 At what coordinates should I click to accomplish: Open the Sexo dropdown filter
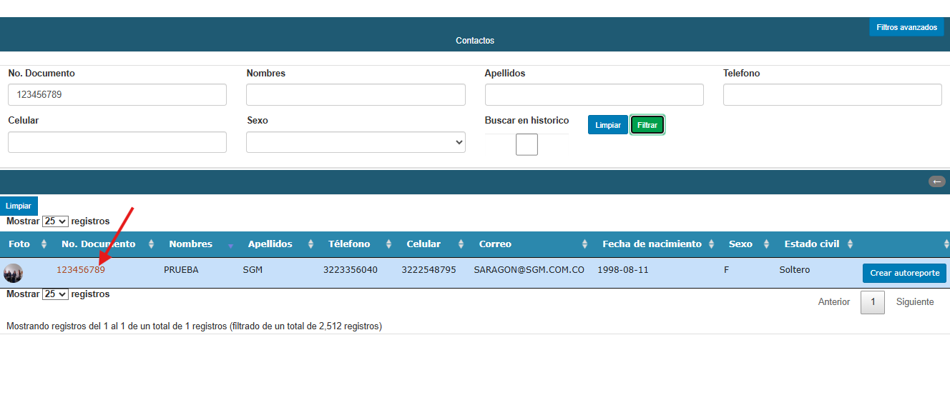point(356,142)
